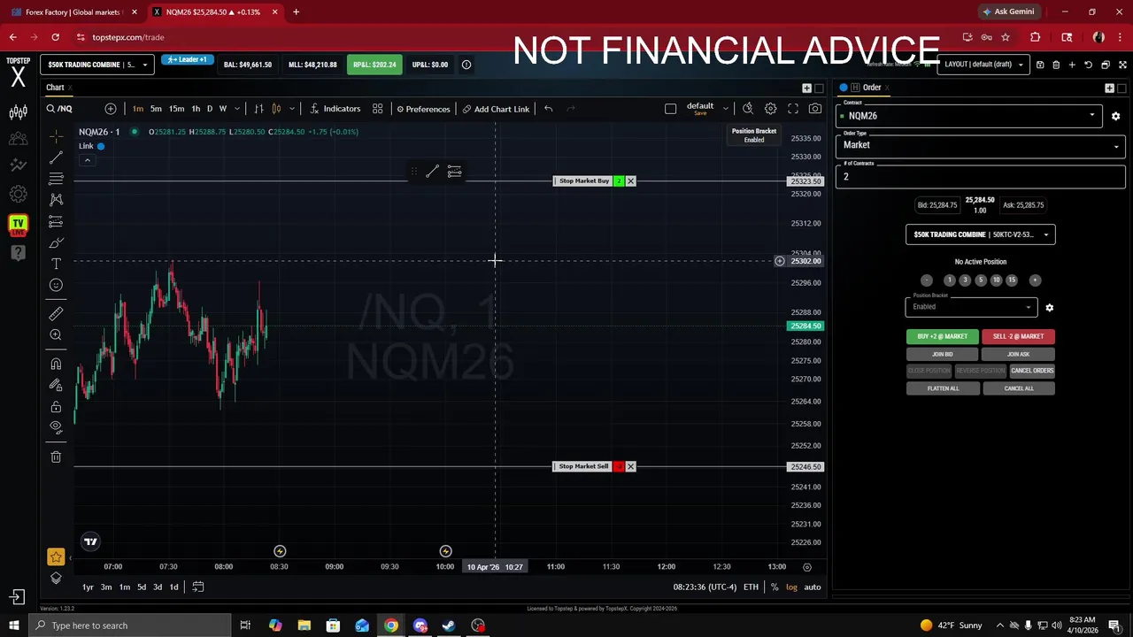1133x637 pixels.
Task: Open the object tree layers icon
Action: [56, 578]
